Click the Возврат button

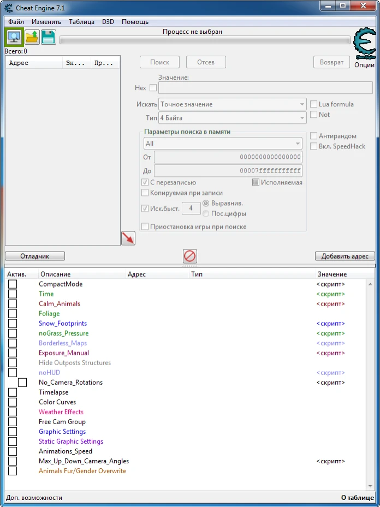coord(331,62)
